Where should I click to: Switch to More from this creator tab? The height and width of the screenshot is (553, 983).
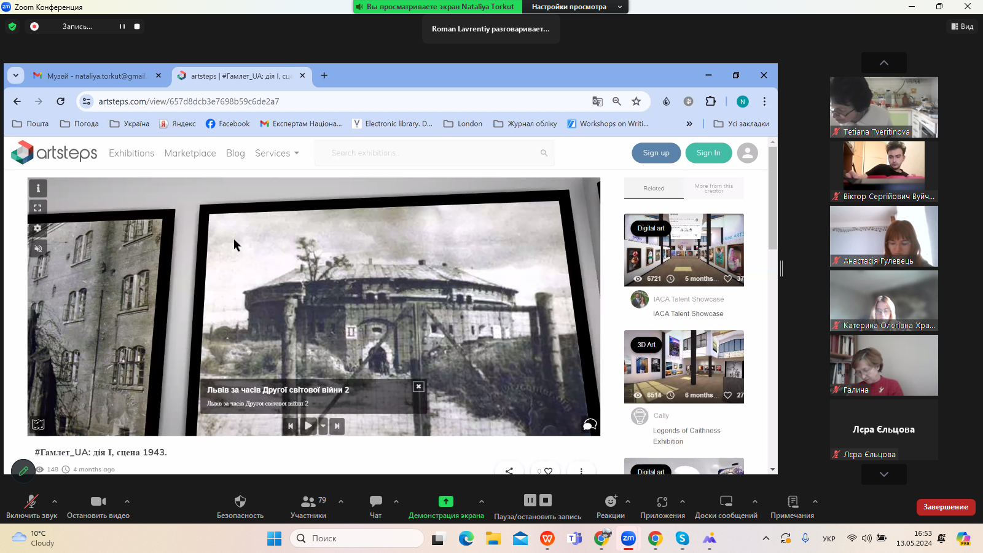(x=713, y=189)
